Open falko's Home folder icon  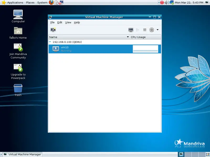click(x=18, y=33)
